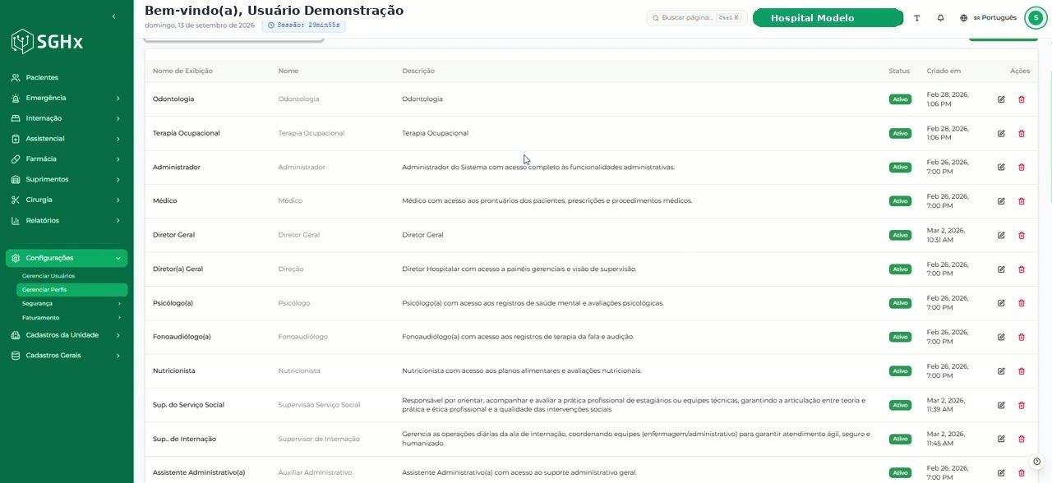1052x483 pixels.
Task: Delete the Odontologia profile
Action: 1022,99
